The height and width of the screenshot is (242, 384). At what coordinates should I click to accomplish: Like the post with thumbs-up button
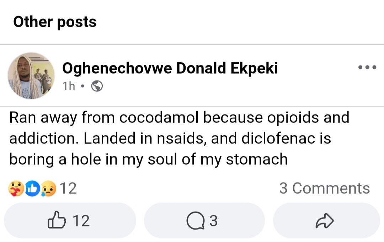coord(57,221)
